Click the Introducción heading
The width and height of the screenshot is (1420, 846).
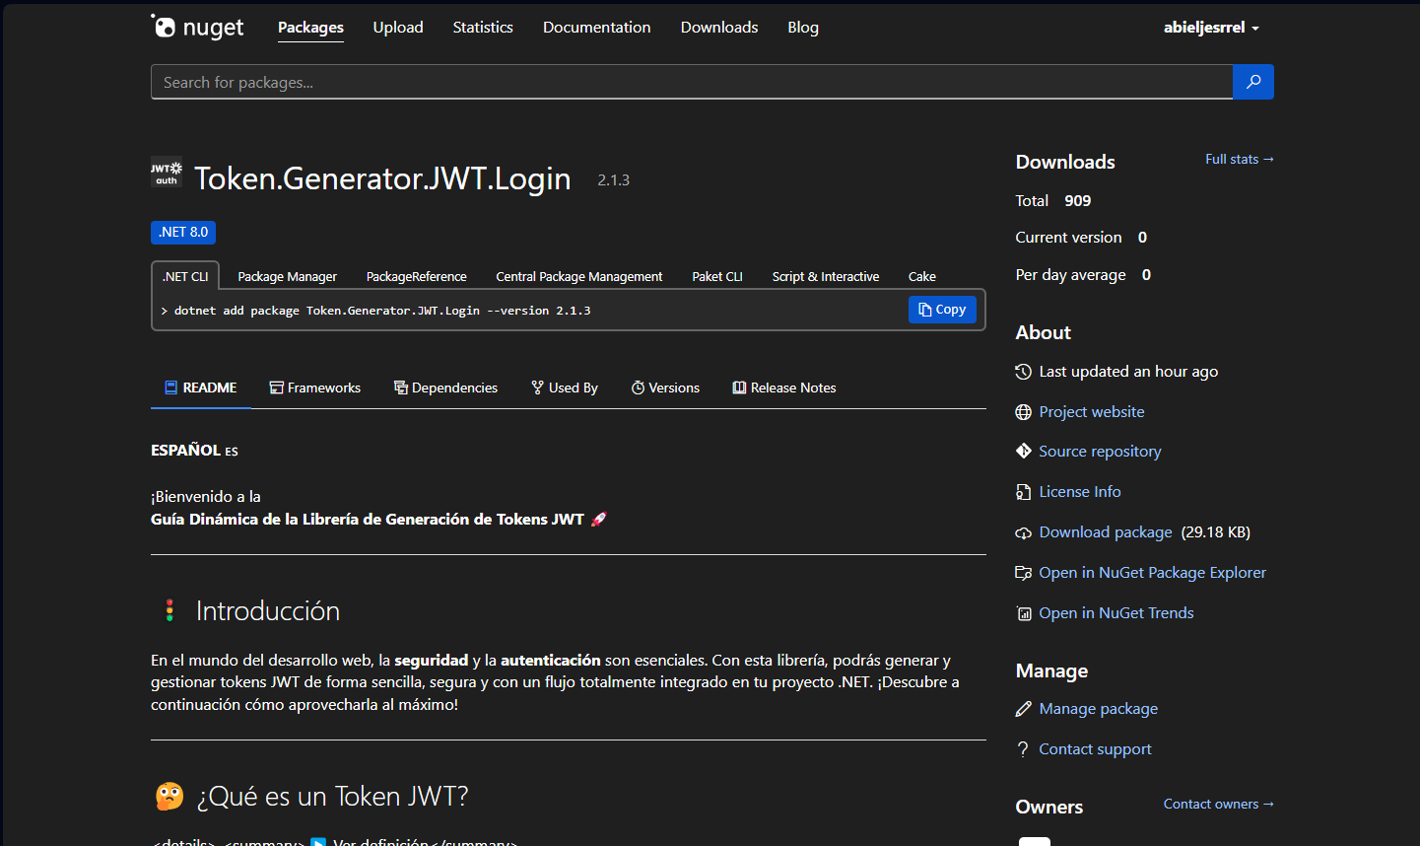click(267, 611)
